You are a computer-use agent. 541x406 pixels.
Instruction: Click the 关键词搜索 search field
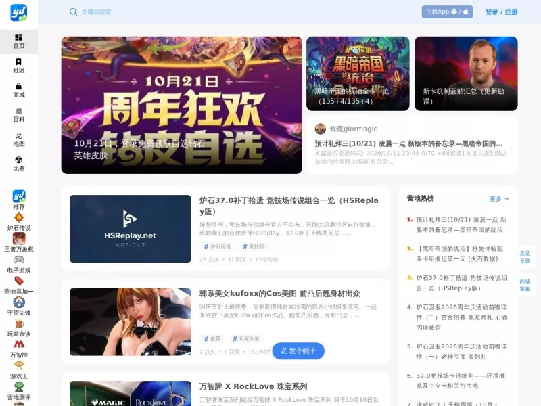[x=96, y=12]
